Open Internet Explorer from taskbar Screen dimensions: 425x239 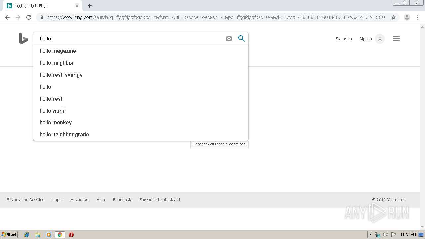pyautogui.click(x=27, y=235)
